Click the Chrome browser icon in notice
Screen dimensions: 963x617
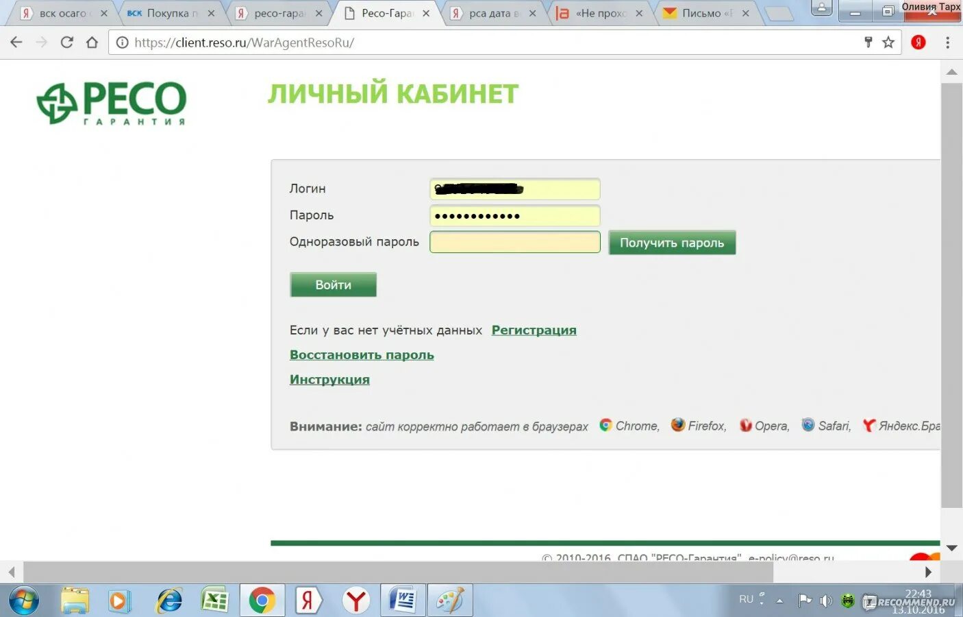coord(605,425)
